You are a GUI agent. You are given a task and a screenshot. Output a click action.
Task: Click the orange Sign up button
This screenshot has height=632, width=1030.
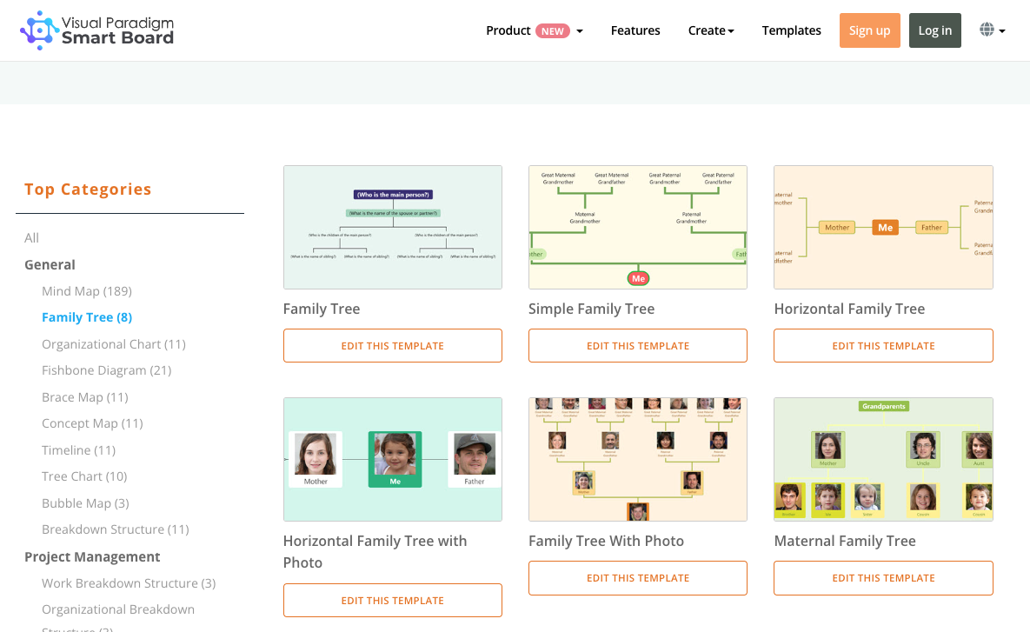point(869,30)
